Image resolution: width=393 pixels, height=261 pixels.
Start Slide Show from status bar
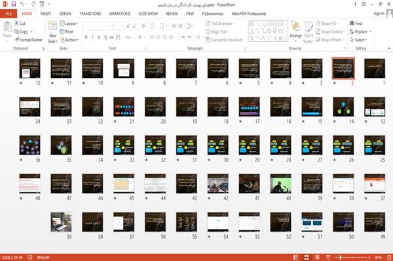pos(328,257)
